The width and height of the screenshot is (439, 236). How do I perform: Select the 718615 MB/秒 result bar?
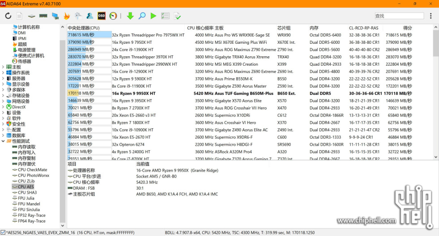click(x=89, y=35)
